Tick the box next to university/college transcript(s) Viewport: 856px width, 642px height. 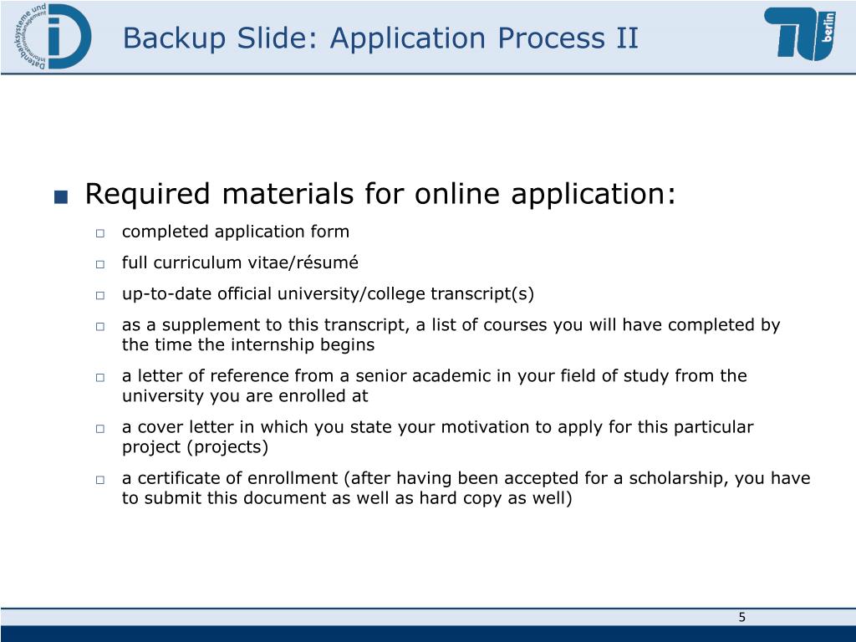[99, 295]
